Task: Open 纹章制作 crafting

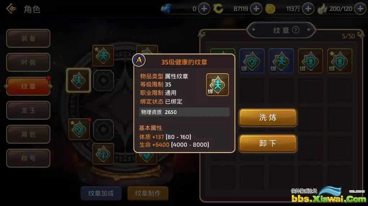Action: click(x=148, y=193)
